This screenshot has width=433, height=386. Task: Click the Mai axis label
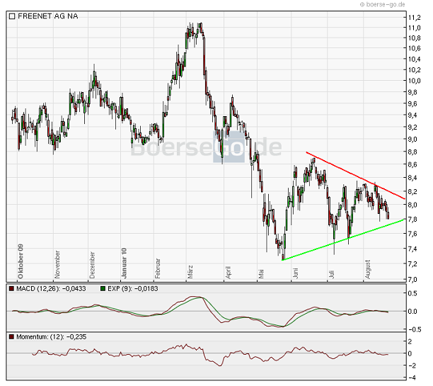[x=261, y=273]
